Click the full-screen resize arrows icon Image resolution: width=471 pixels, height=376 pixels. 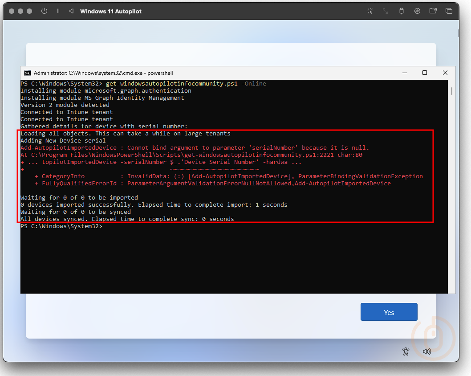385,11
